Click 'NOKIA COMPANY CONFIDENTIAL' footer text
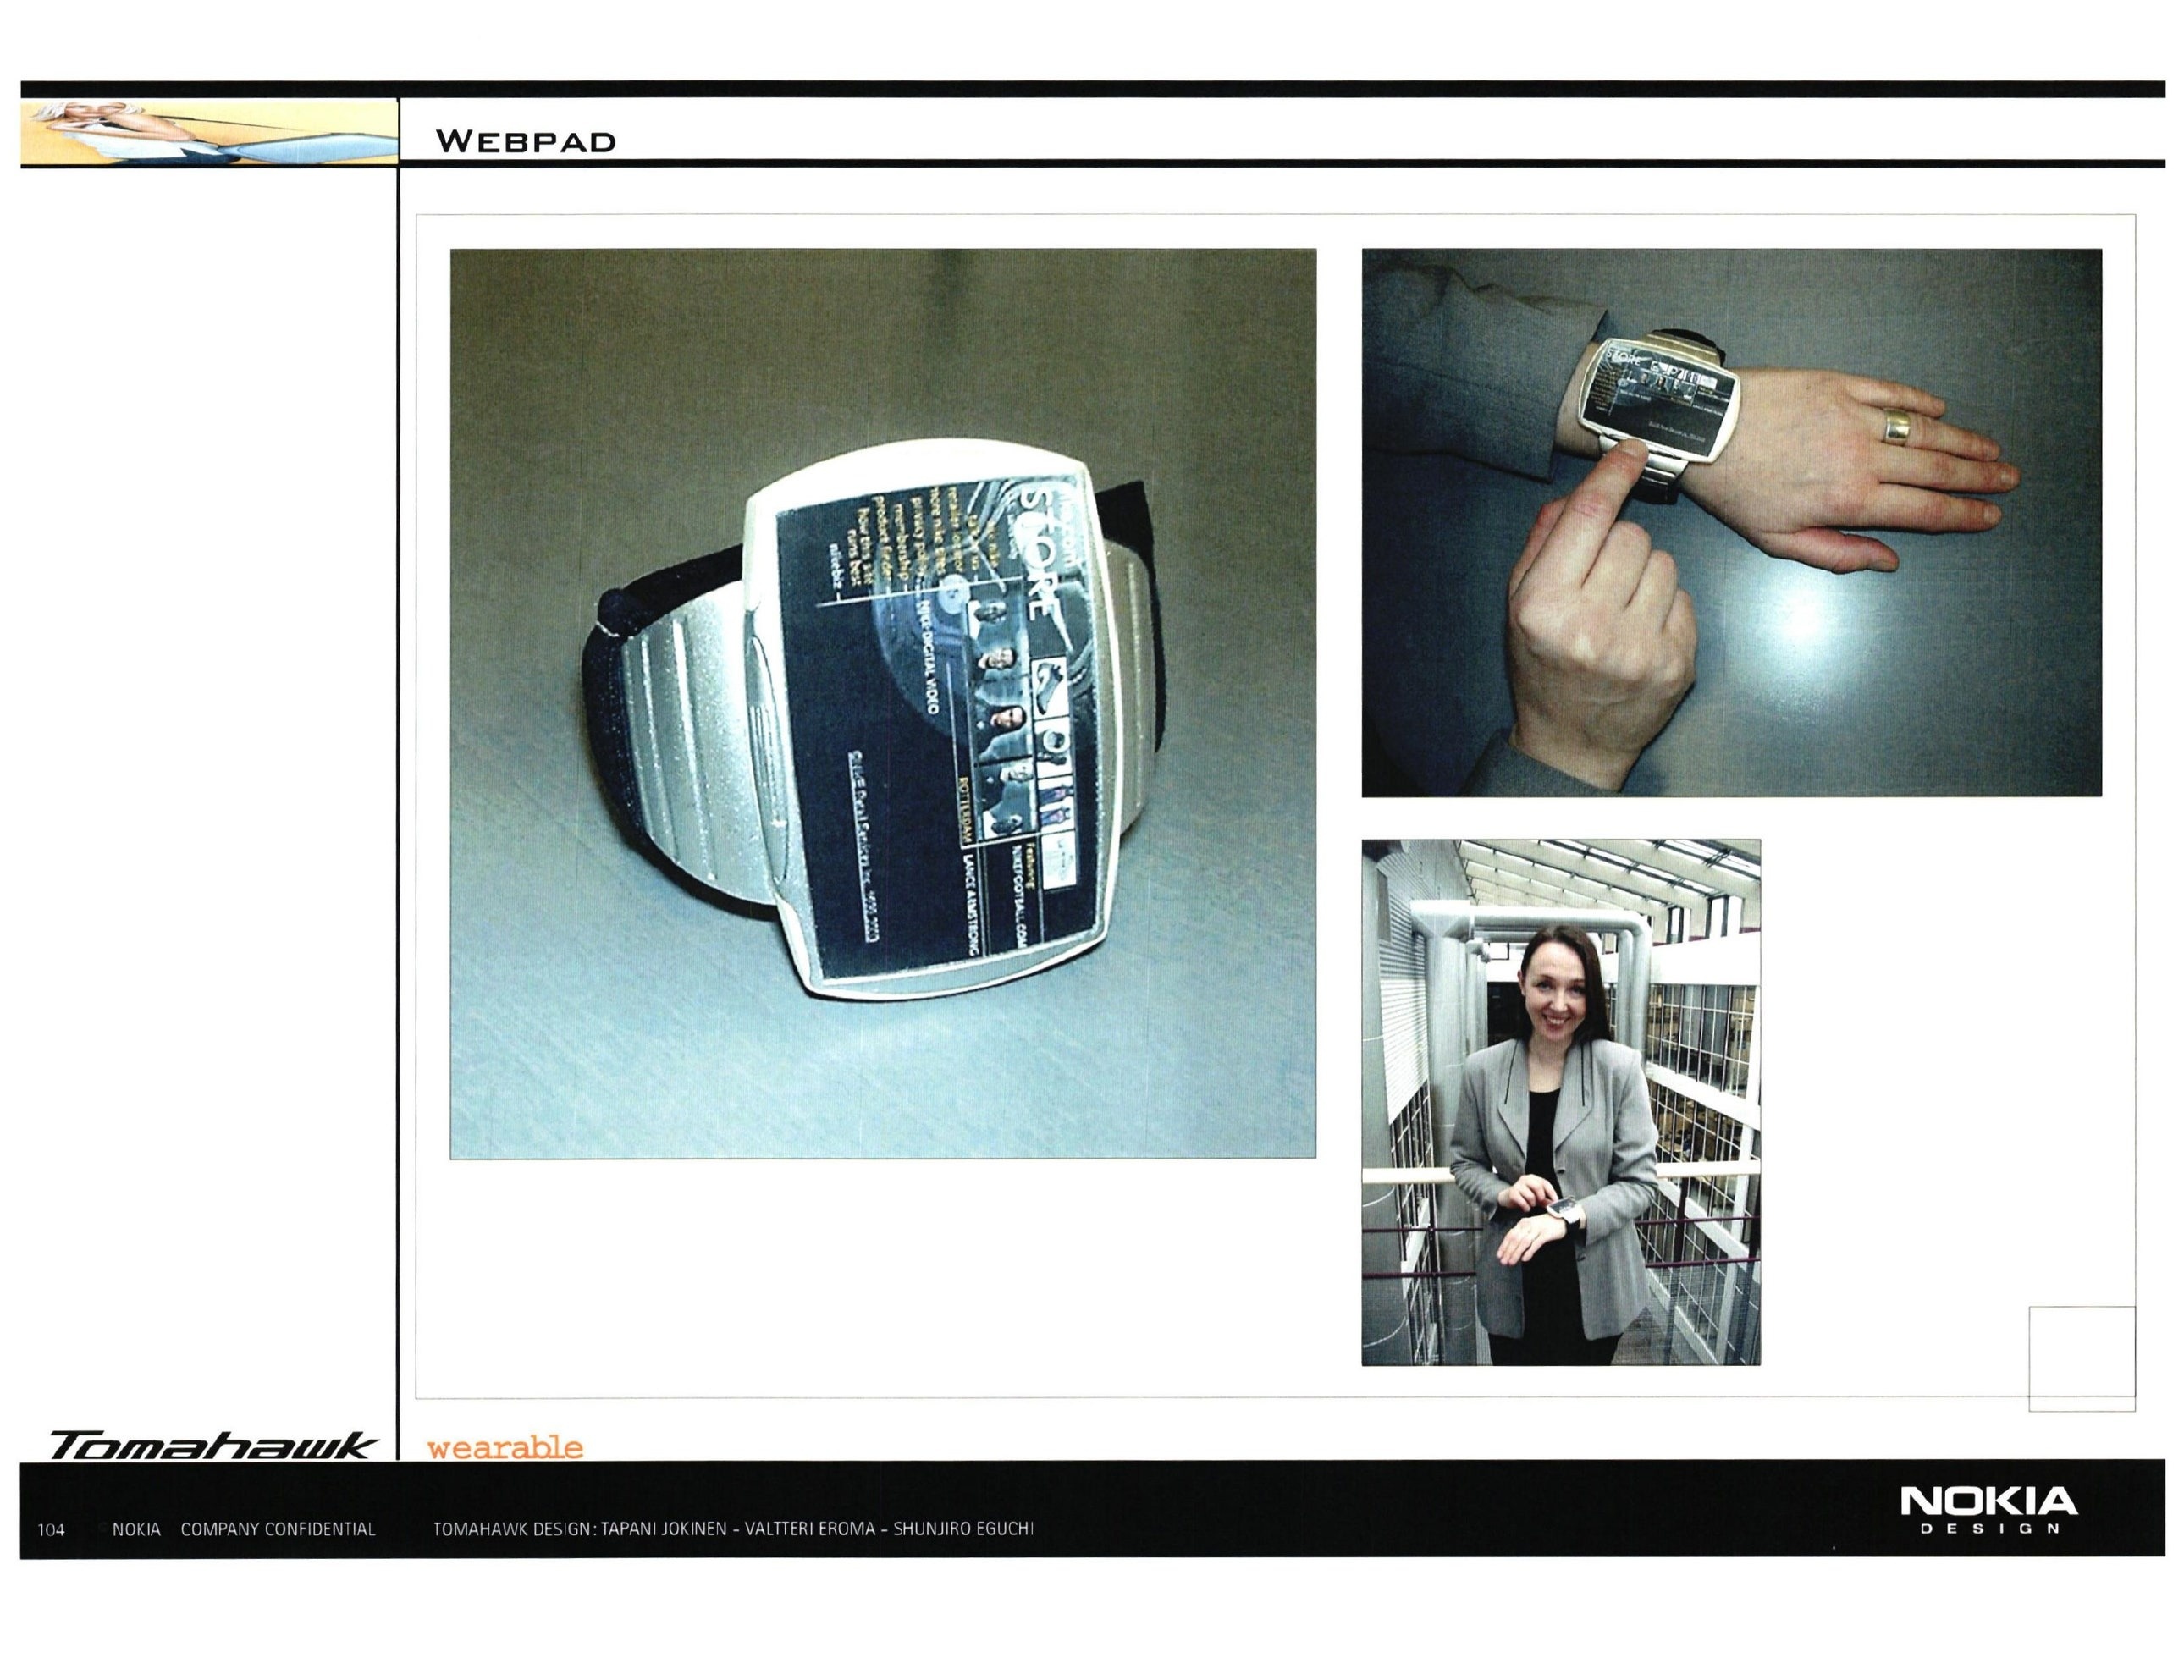The image size is (2184, 1680). pos(244,1529)
